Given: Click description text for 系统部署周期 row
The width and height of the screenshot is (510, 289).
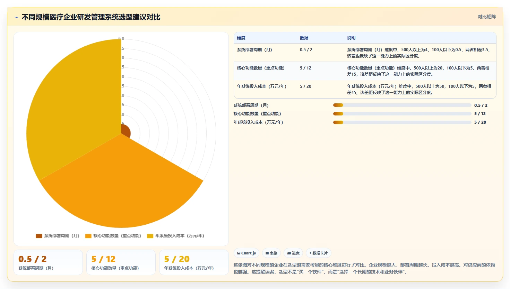Looking at the screenshot, I should pos(419,53).
